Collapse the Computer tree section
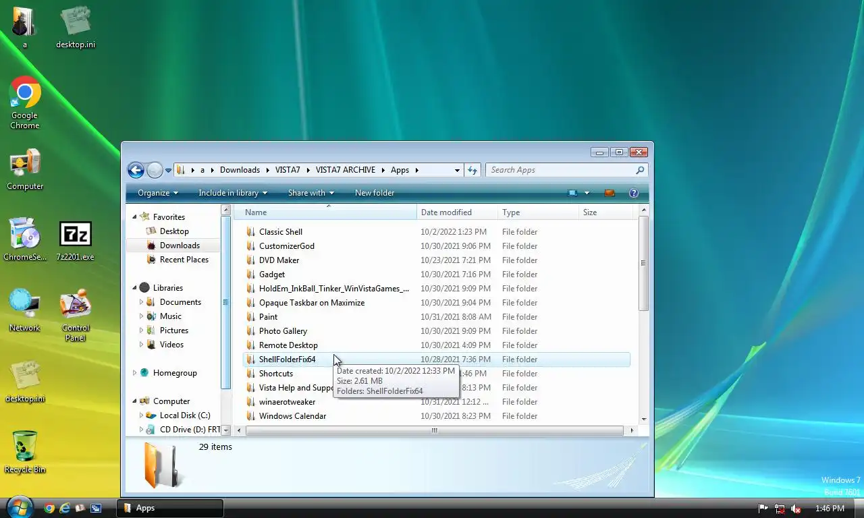Viewport: 864px width, 518px height. [x=134, y=401]
